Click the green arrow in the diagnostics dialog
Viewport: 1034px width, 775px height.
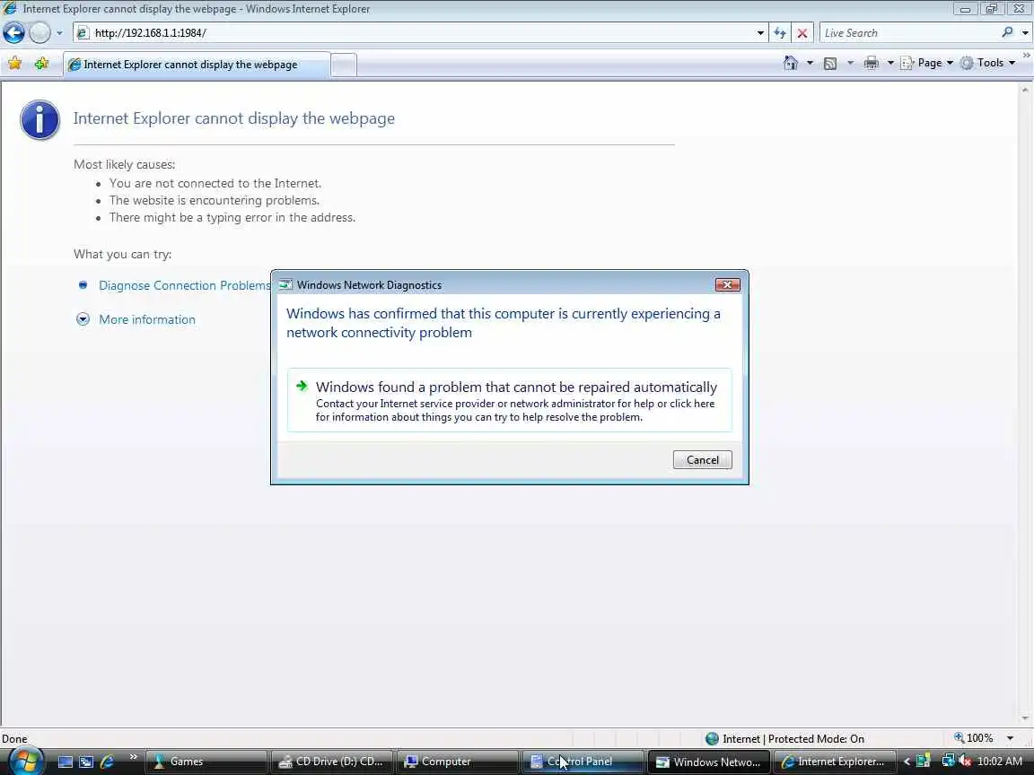(x=302, y=386)
